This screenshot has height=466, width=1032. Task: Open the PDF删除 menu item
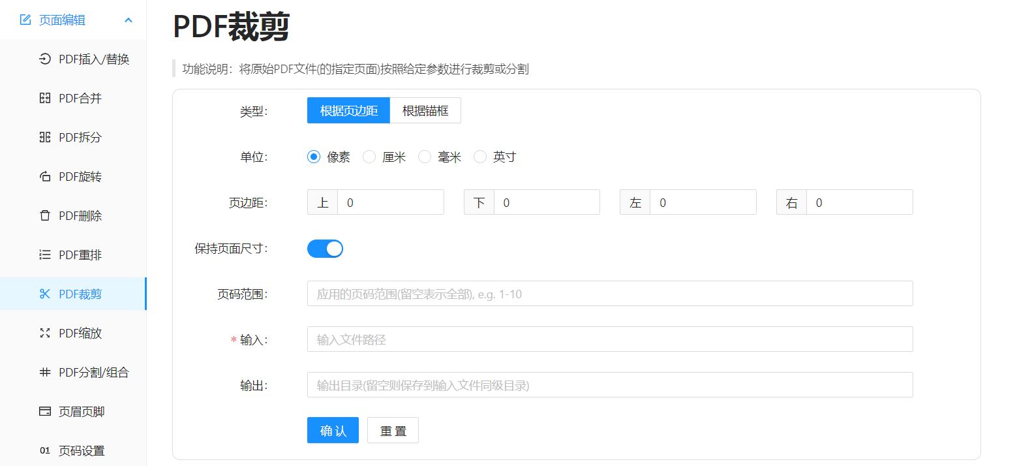[73, 215]
